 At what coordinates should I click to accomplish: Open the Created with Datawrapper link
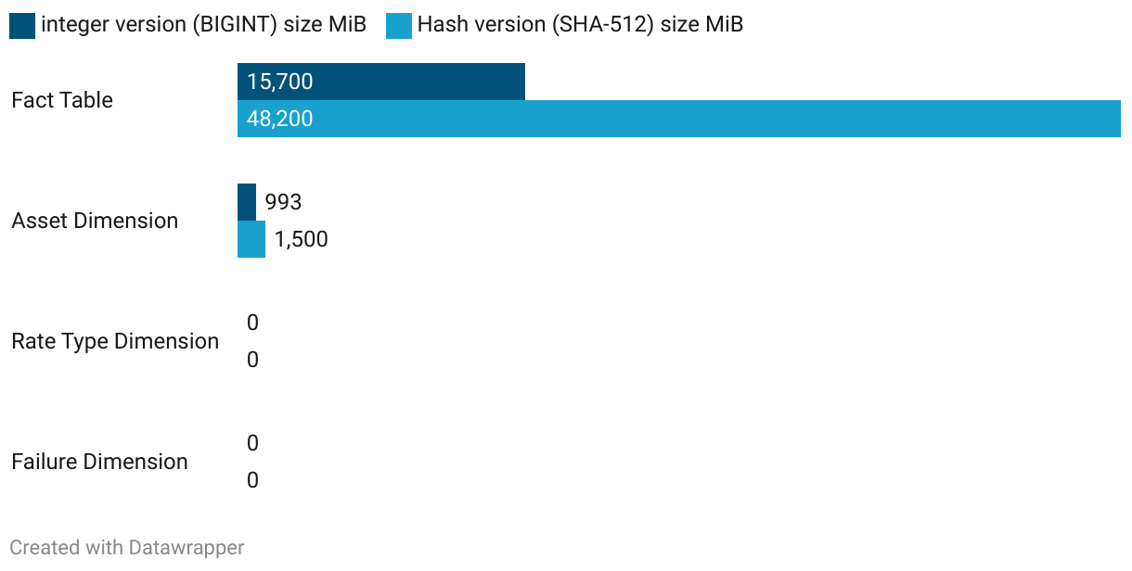pyautogui.click(x=127, y=548)
